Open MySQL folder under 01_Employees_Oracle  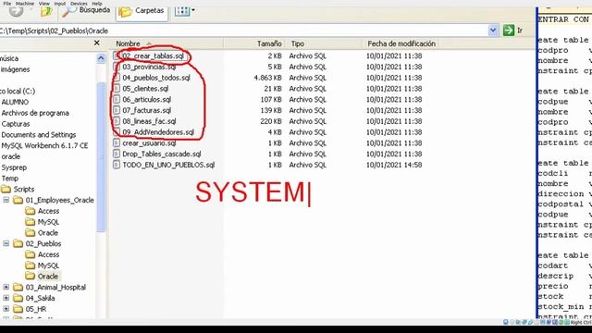pyautogui.click(x=48, y=222)
